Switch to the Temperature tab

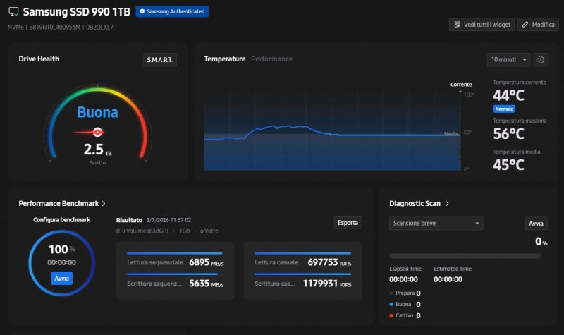(x=224, y=59)
